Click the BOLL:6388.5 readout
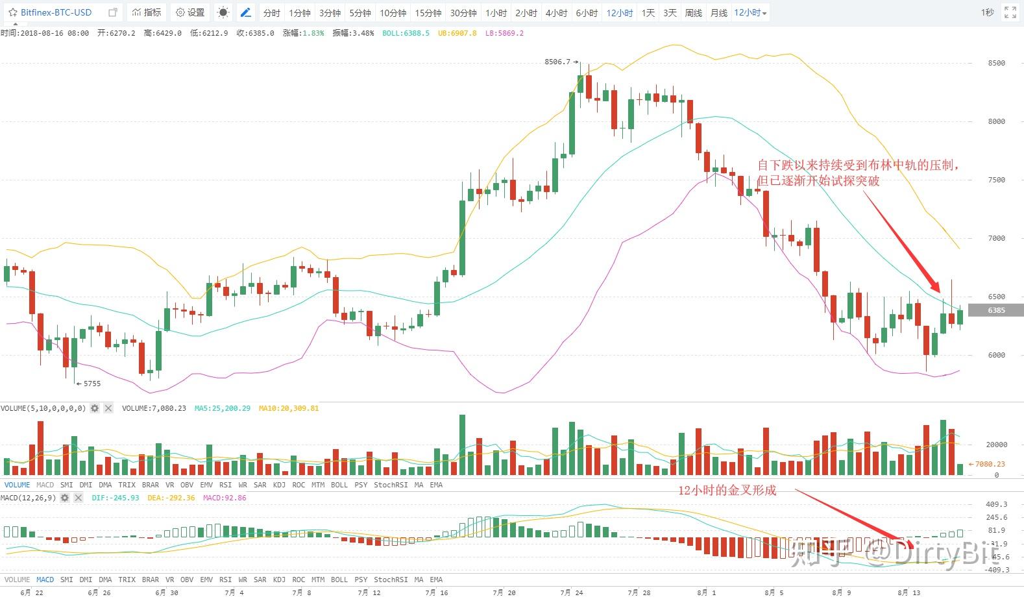Screen dimensions: 1024x599 coord(406,33)
